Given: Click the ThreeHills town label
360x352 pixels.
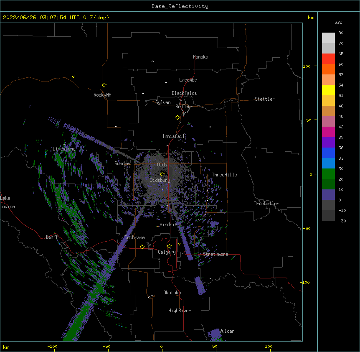Looking at the screenshot, I should pyautogui.click(x=224, y=175).
